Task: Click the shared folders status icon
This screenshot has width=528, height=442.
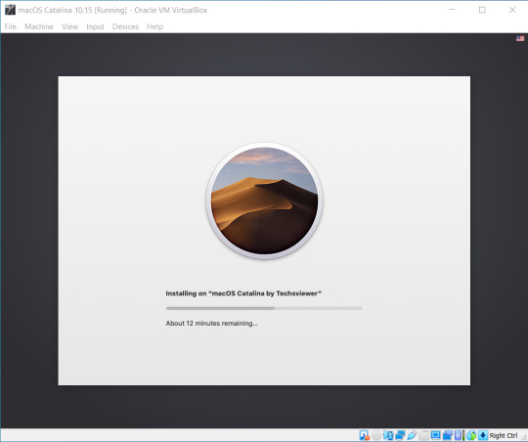Action: tap(424, 435)
